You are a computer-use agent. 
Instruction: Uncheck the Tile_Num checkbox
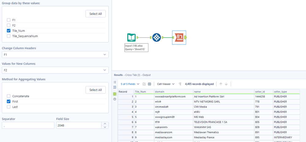coord(9,30)
